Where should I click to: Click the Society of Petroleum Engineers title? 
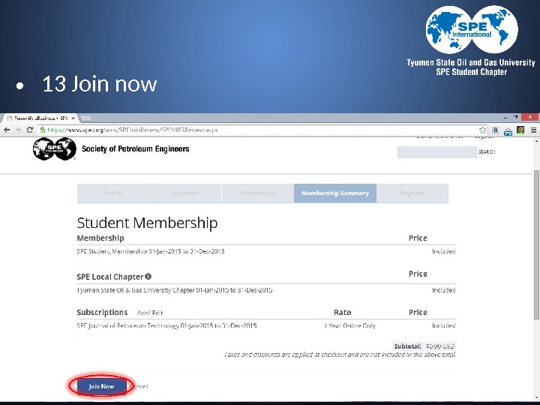135,148
